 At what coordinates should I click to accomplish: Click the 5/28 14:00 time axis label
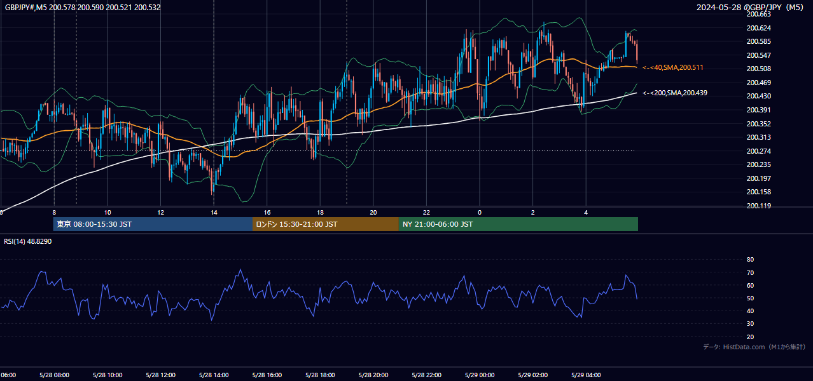pyautogui.click(x=214, y=375)
